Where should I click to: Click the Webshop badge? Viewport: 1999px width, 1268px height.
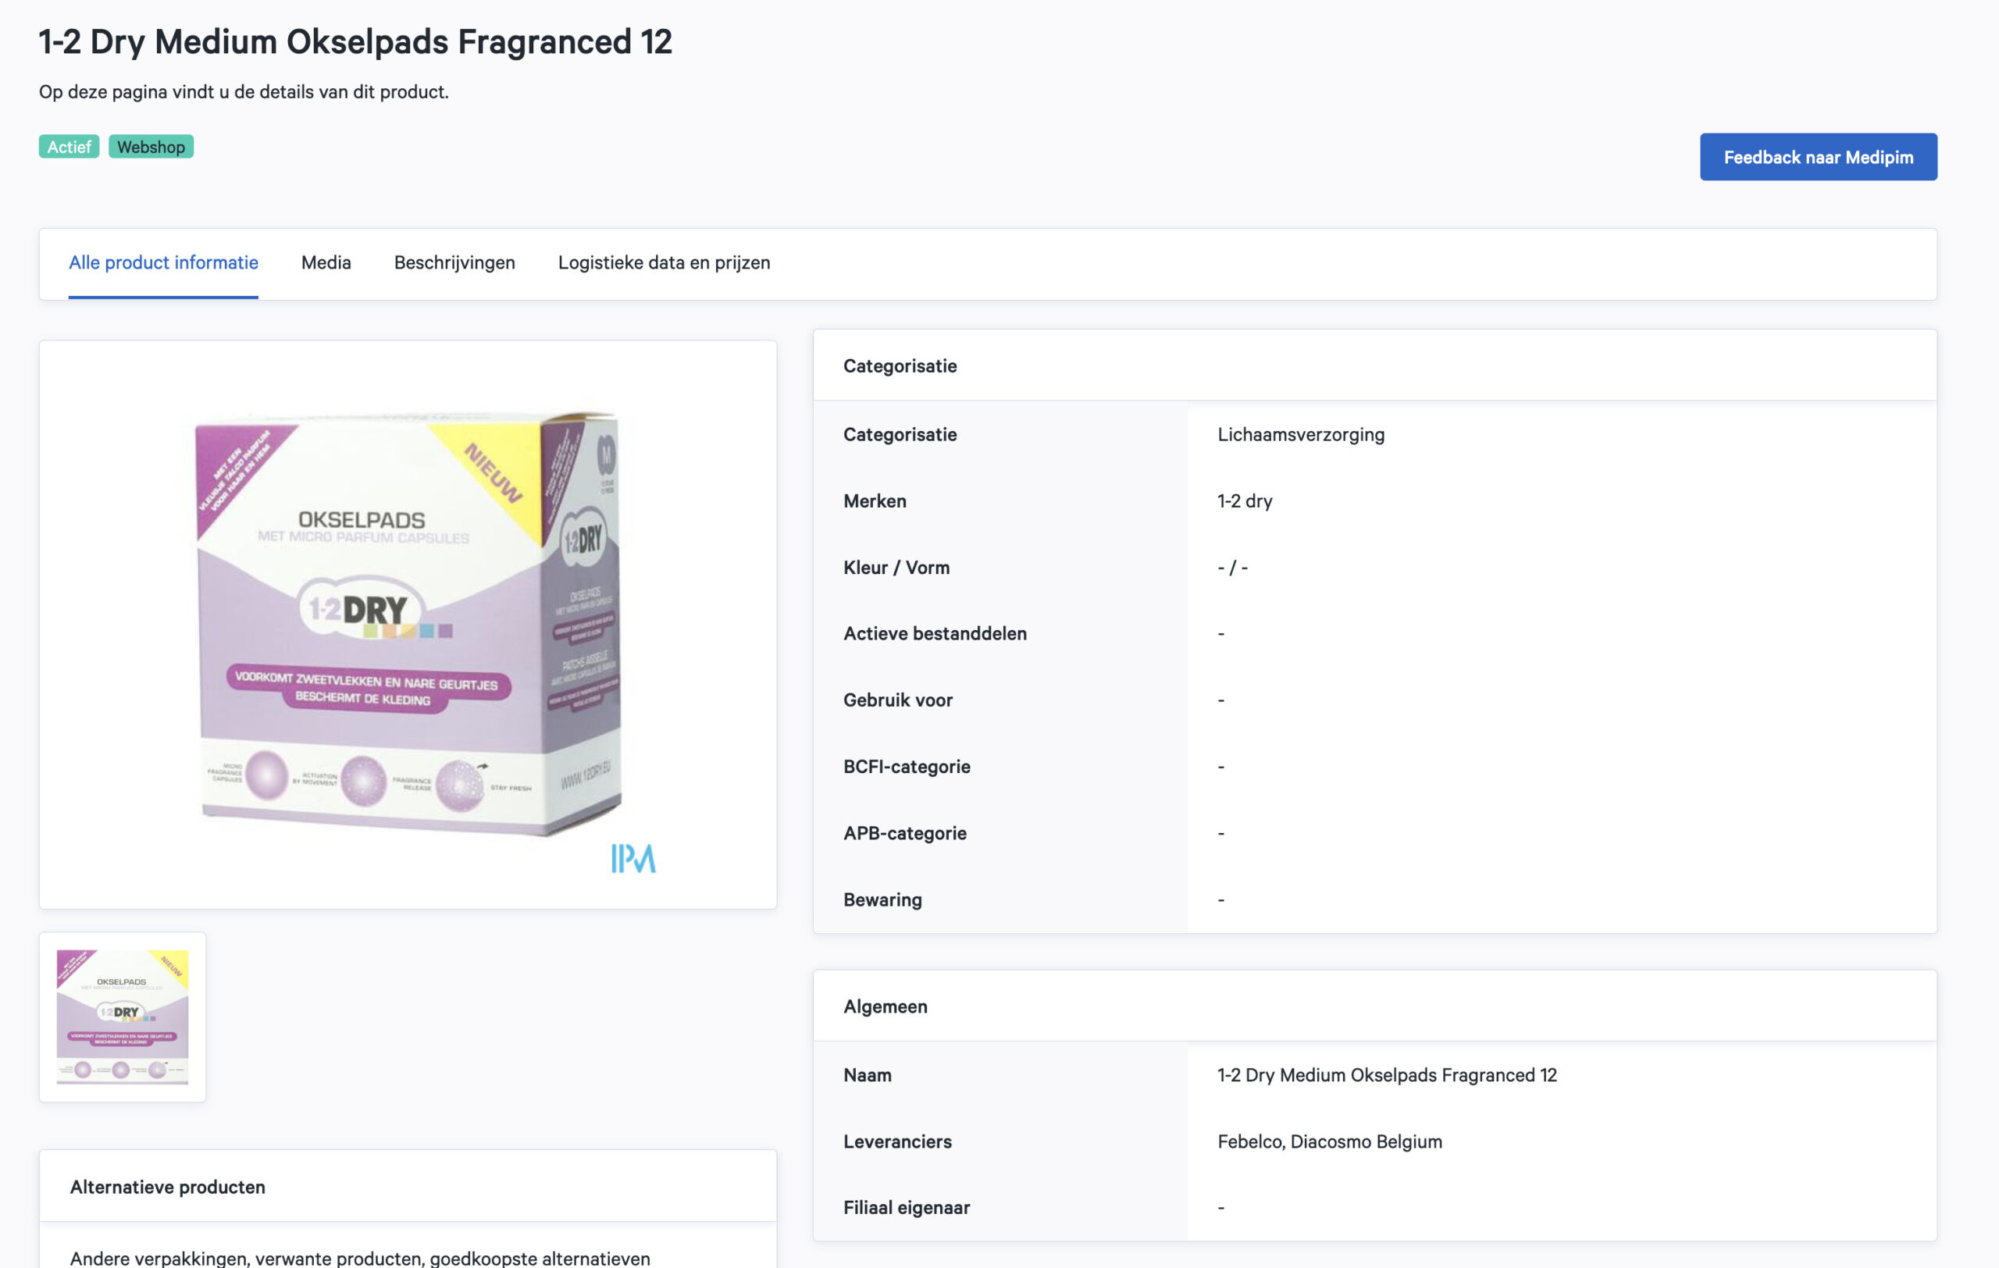pos(151,147)
